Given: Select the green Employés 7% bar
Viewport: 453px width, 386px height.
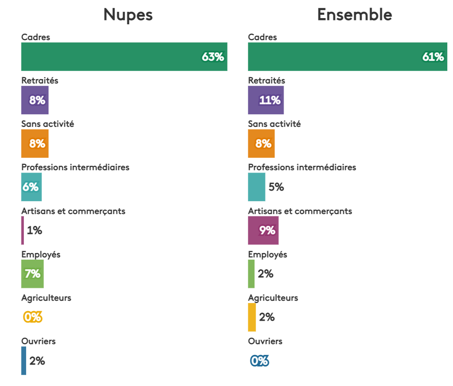Looking at the screenshot, I should point(32,274).
